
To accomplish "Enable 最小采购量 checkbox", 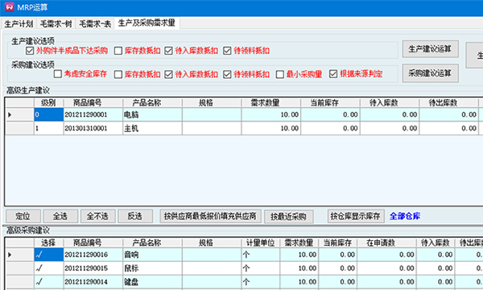I will 279,74.
